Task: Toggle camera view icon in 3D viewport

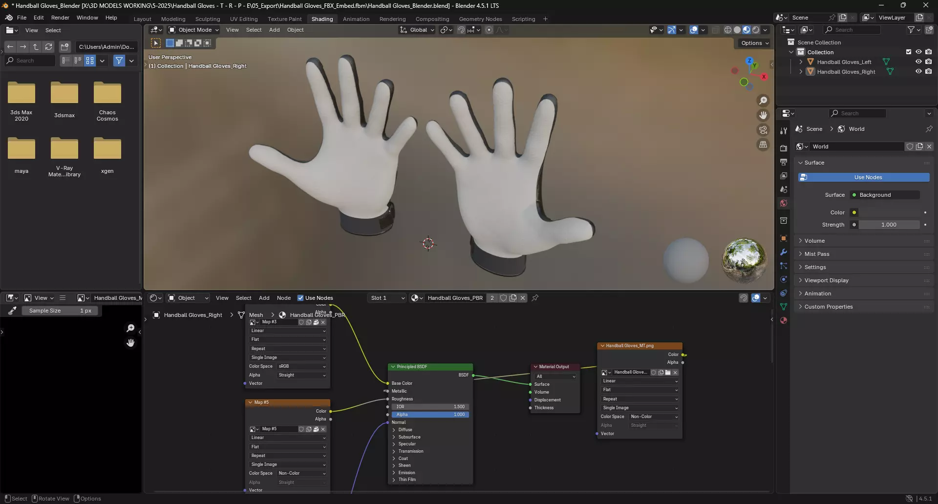Action: [x=763, y=130]
